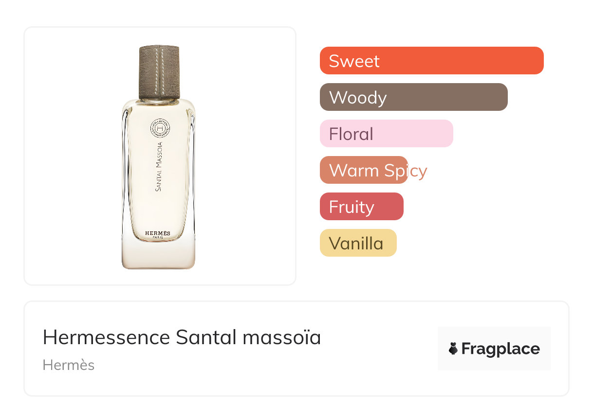Image resolution: width=593 pixels, height=420 pixels.
Task: Select the Sweet accord bar
Action: point(431,61)
